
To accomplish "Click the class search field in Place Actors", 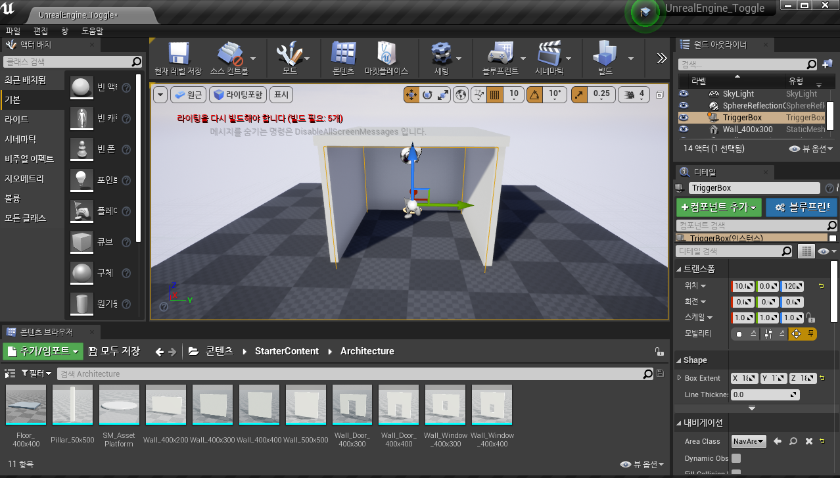I will click(x=72, y=62).
